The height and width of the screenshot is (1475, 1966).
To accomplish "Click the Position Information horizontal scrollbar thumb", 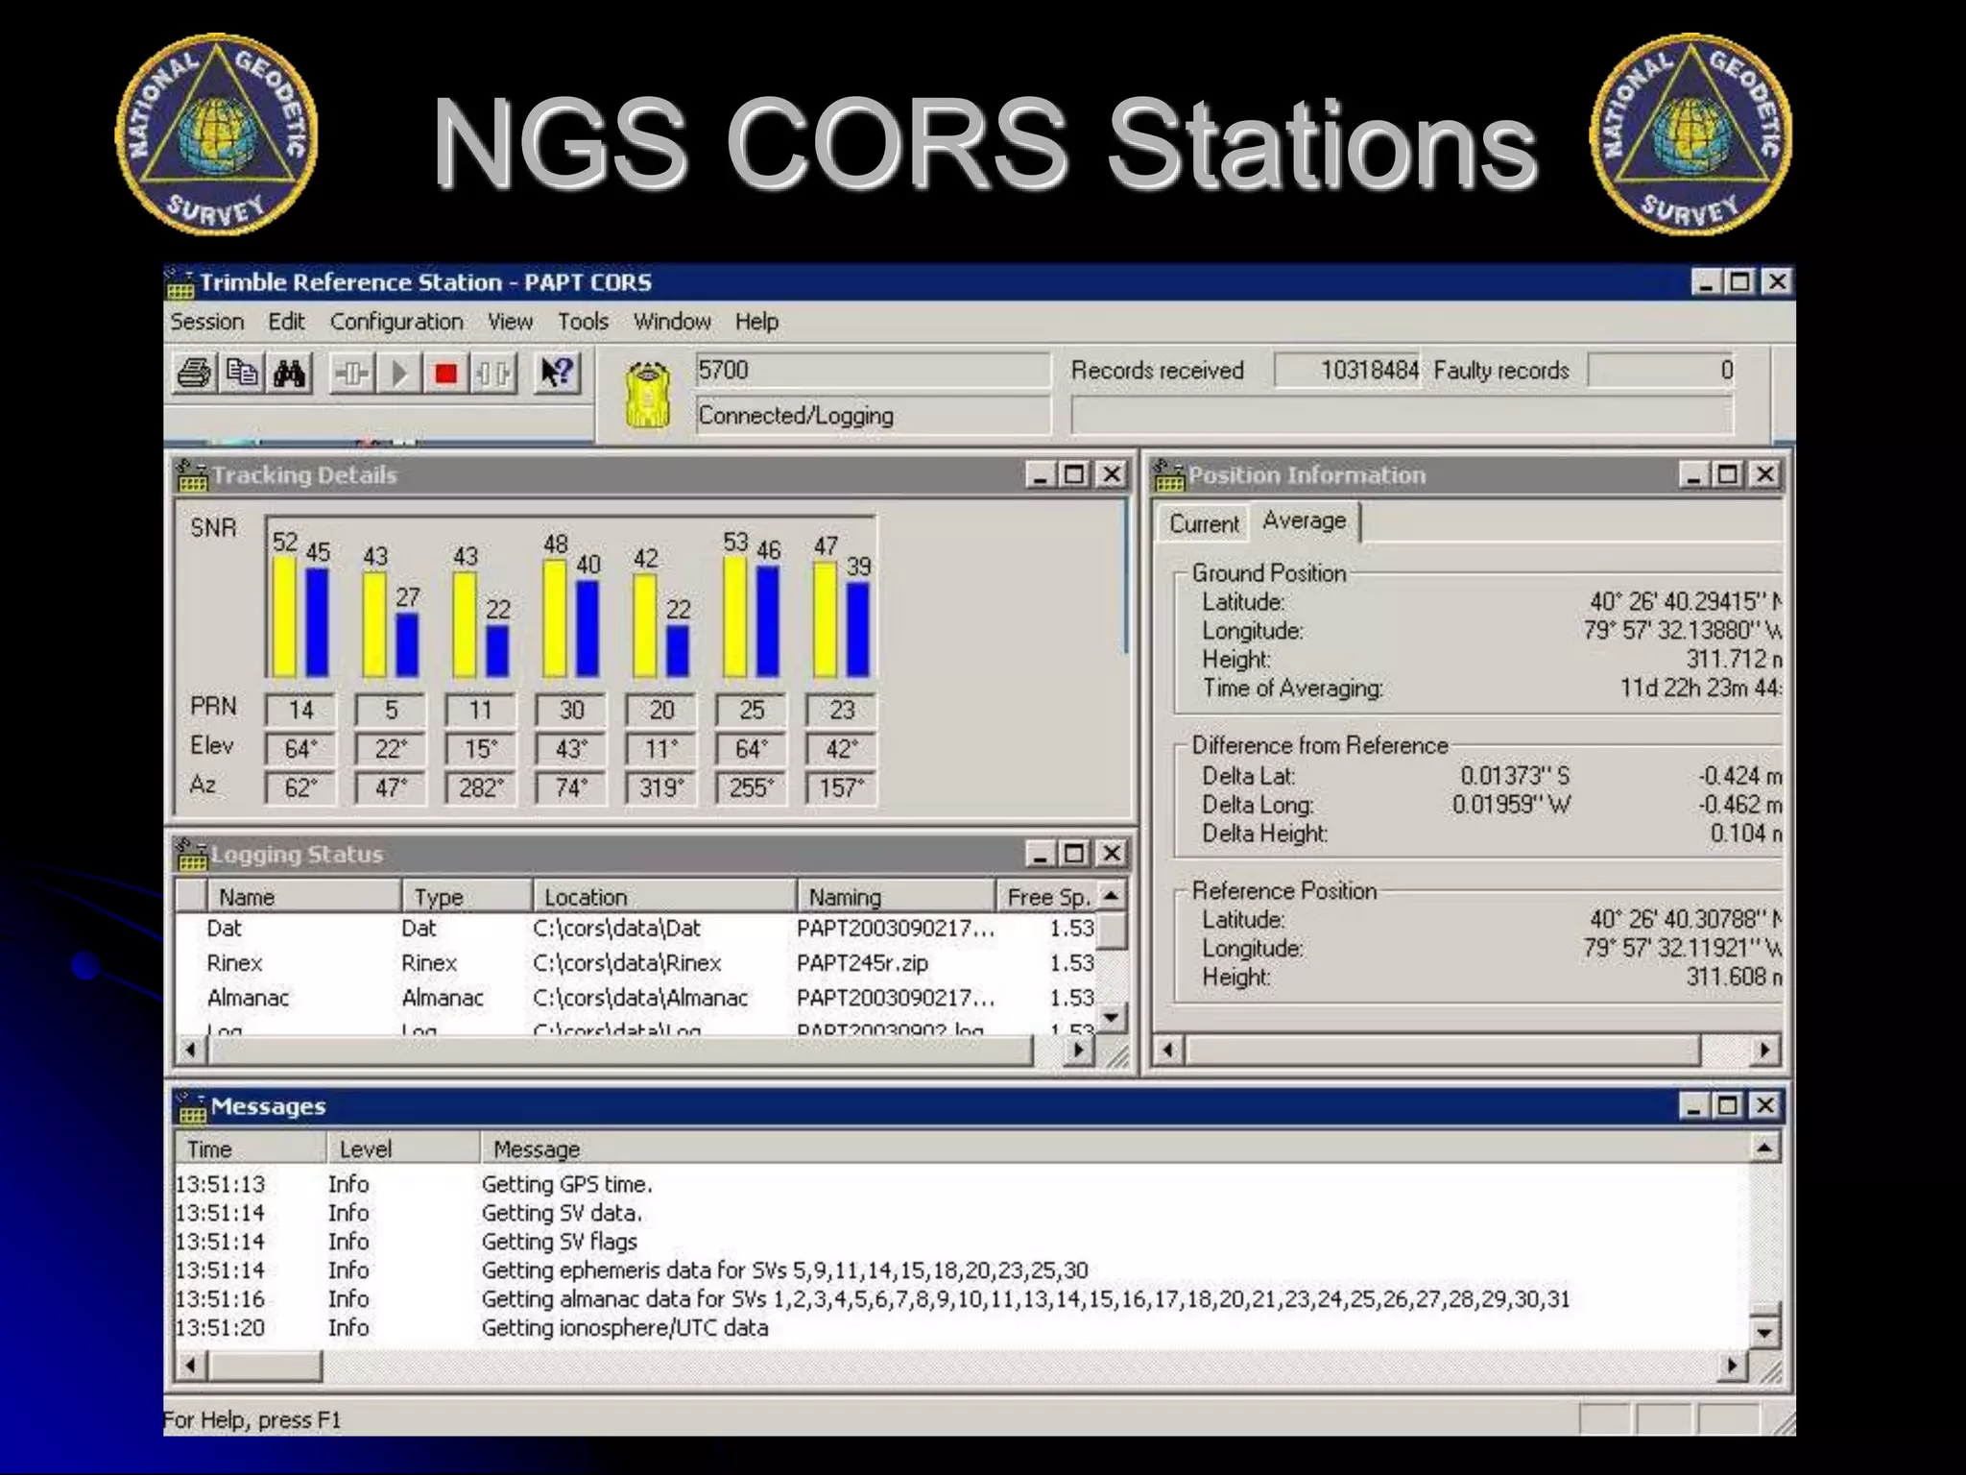I will (1443, 1050).
